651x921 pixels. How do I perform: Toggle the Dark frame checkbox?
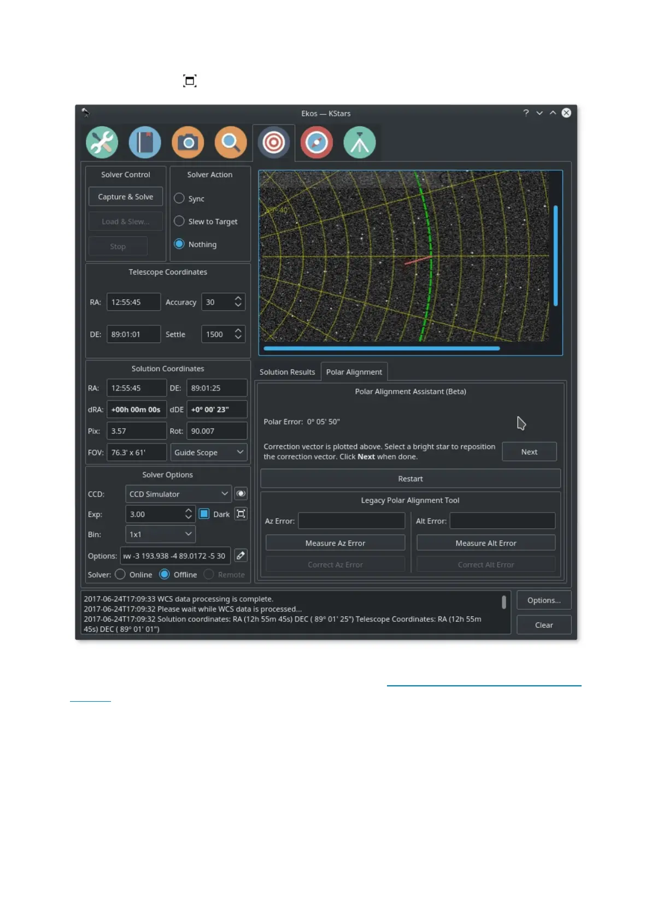point(204,514)
